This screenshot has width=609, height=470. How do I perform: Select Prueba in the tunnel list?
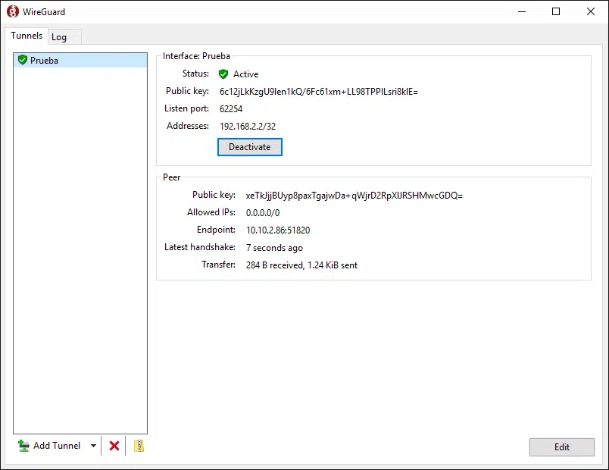(80, 60)
